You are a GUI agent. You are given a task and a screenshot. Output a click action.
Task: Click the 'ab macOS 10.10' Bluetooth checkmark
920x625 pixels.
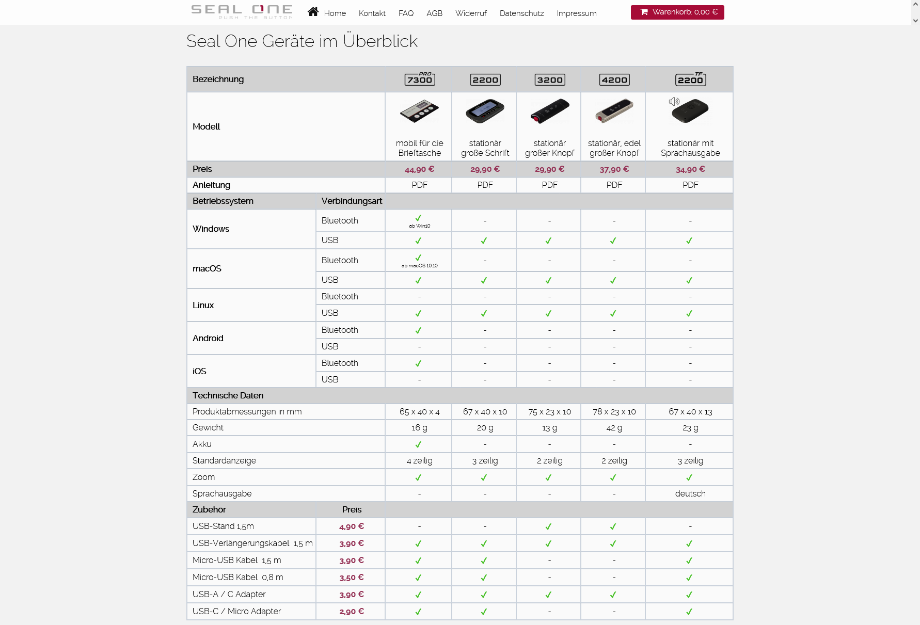418,258
